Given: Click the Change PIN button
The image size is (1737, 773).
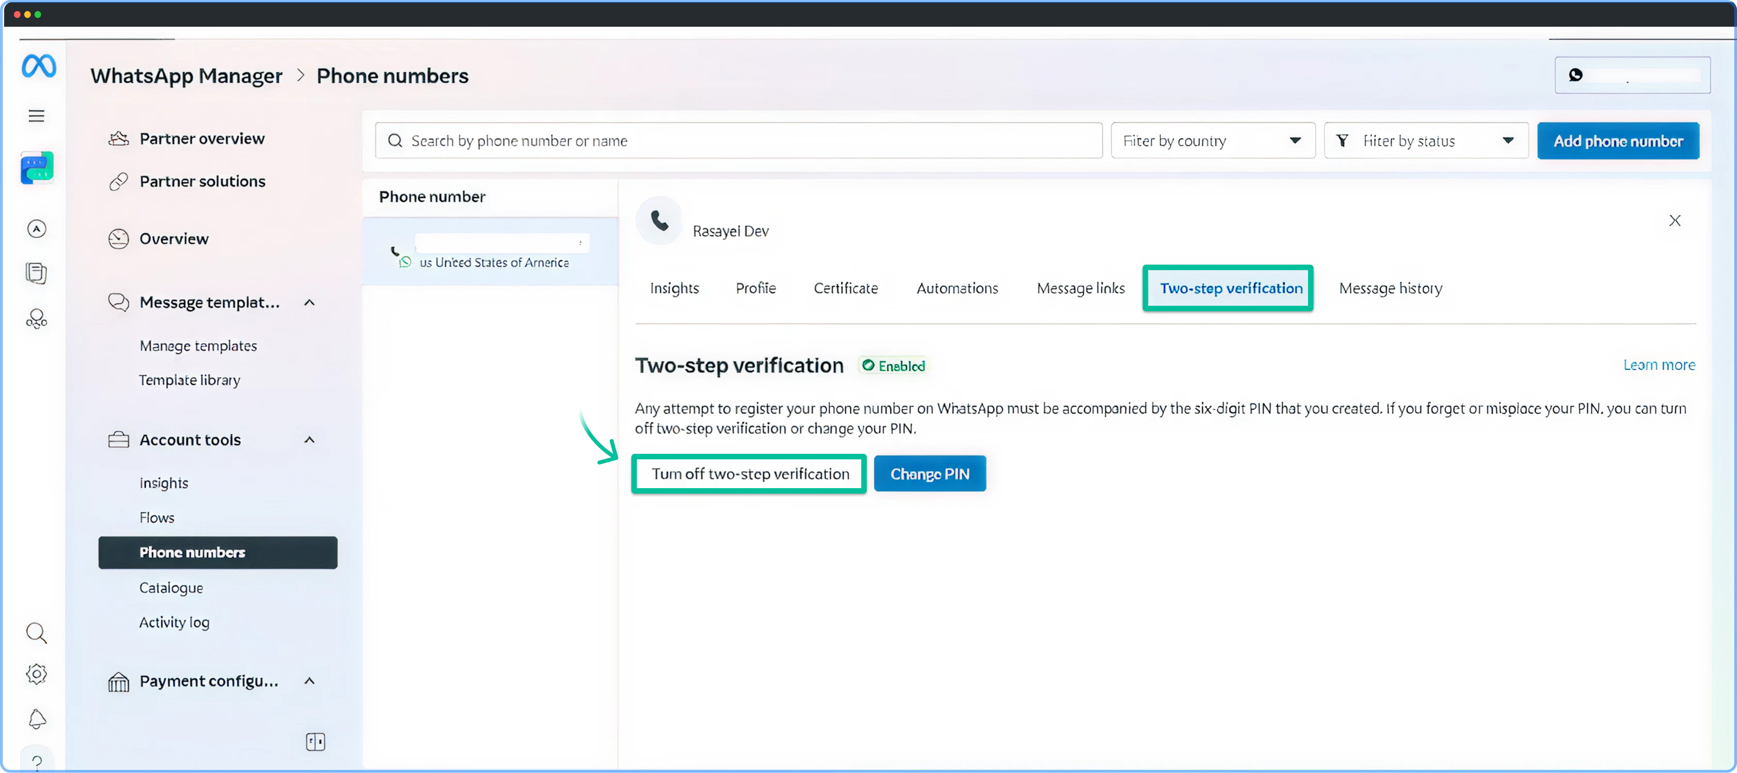Looking at the screenshot, I should coord(929,474).
